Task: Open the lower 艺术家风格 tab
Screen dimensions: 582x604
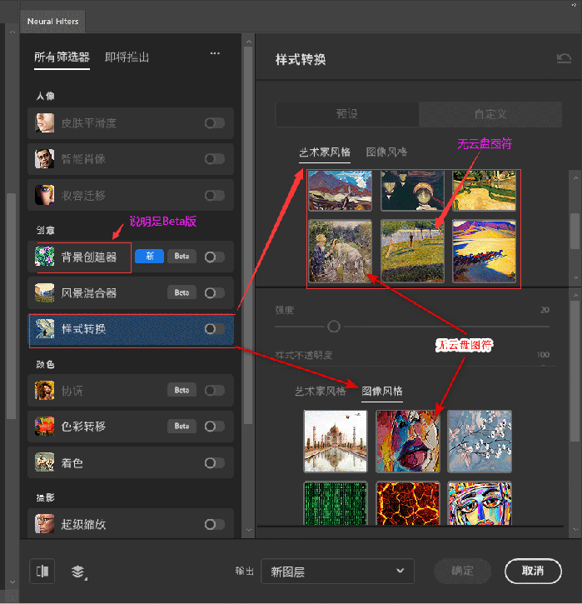Action: [x=321, y=392]
